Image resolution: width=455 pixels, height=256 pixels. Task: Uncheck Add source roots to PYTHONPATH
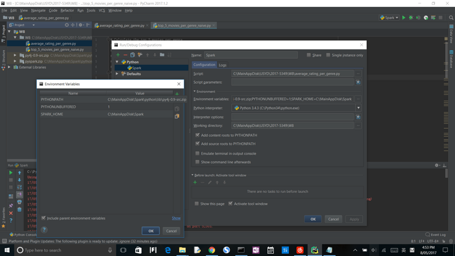pos(197,143)
